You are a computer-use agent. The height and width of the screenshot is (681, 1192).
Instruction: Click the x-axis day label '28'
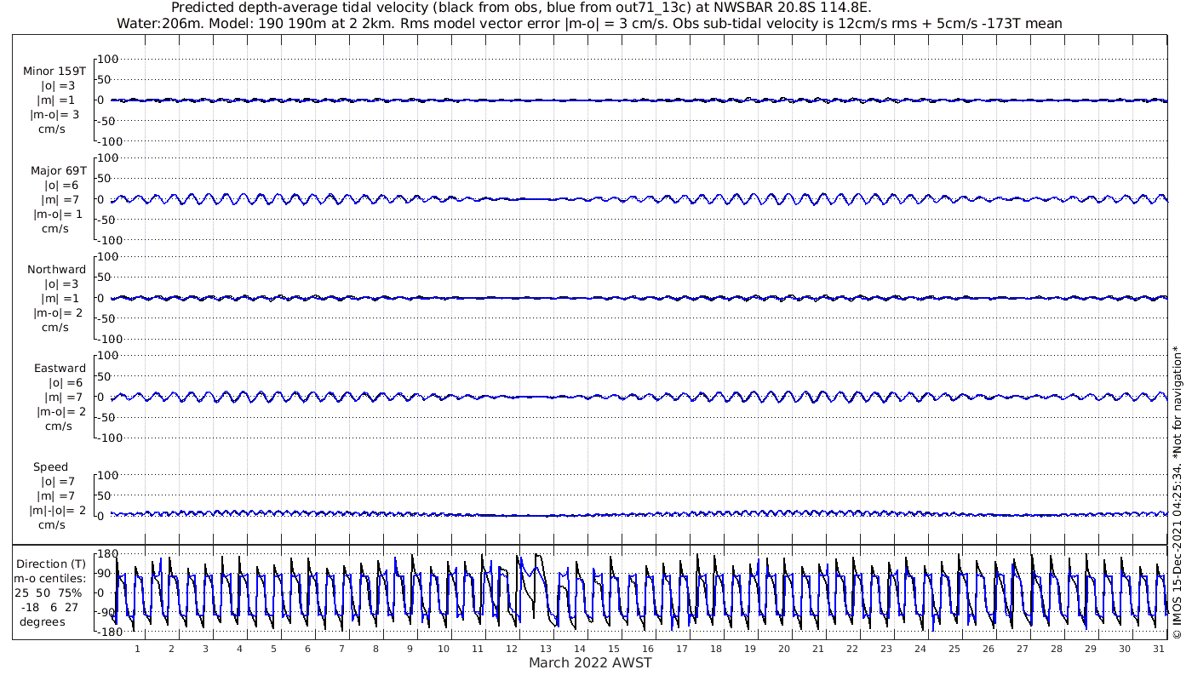[x=1056, y=649]
